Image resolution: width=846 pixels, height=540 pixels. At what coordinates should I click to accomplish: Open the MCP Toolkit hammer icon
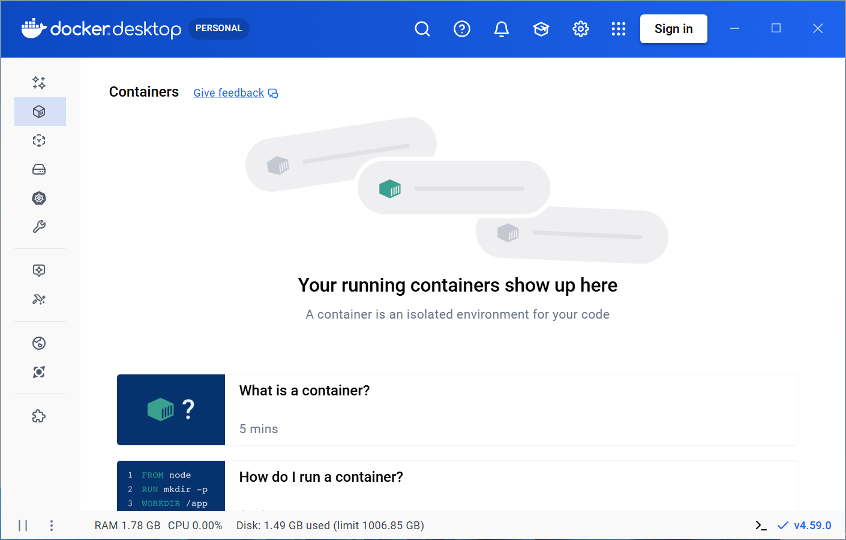[39, 299]
